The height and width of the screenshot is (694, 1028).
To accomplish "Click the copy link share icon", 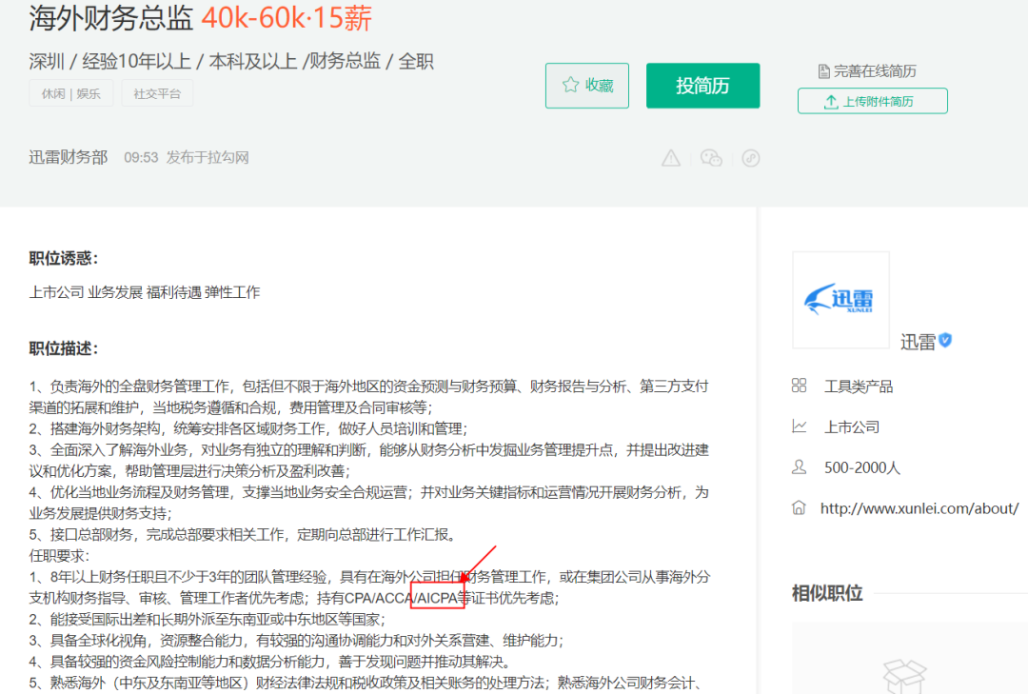I will (x=751, y=158).
